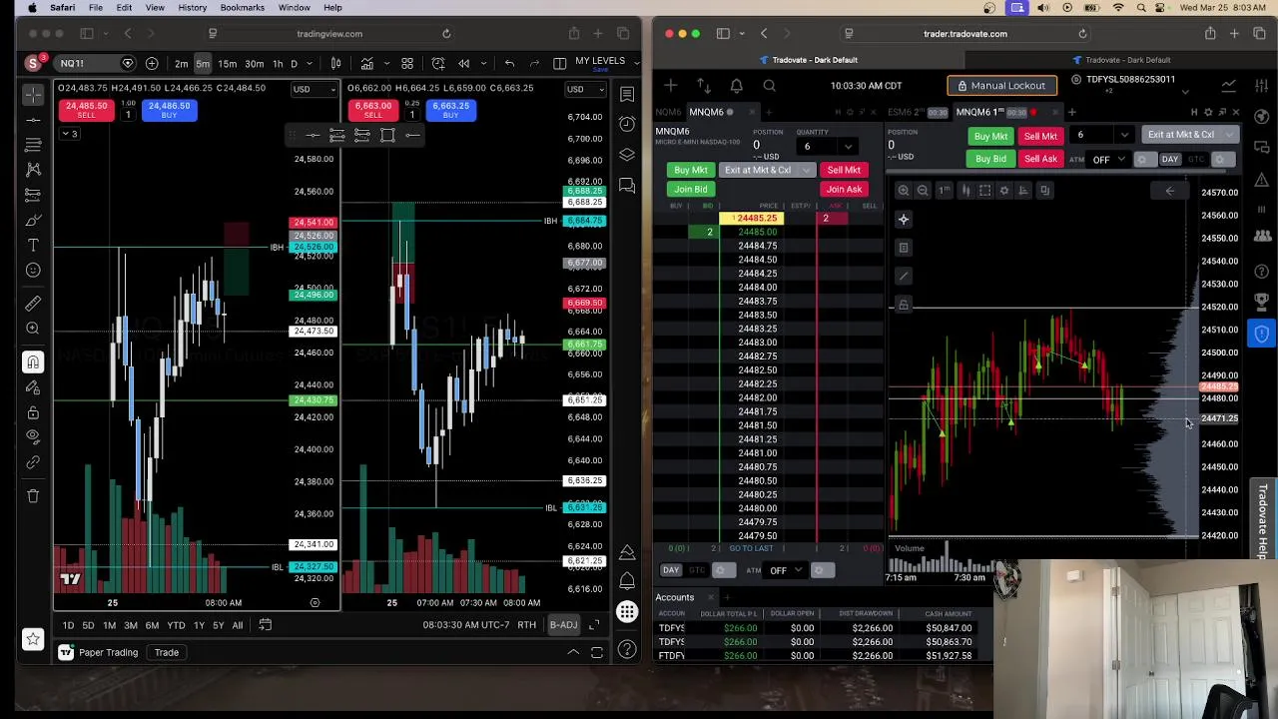Select the 1h timeframe
1278x719 pixels.
pos(278,64)
